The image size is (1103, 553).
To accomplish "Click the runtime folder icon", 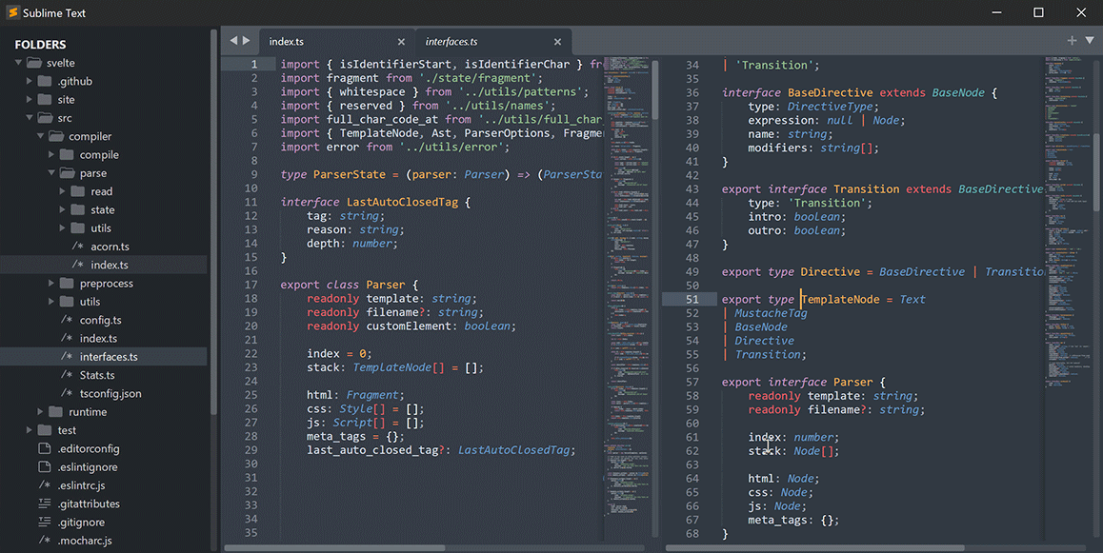I will (x=55, y=412).
